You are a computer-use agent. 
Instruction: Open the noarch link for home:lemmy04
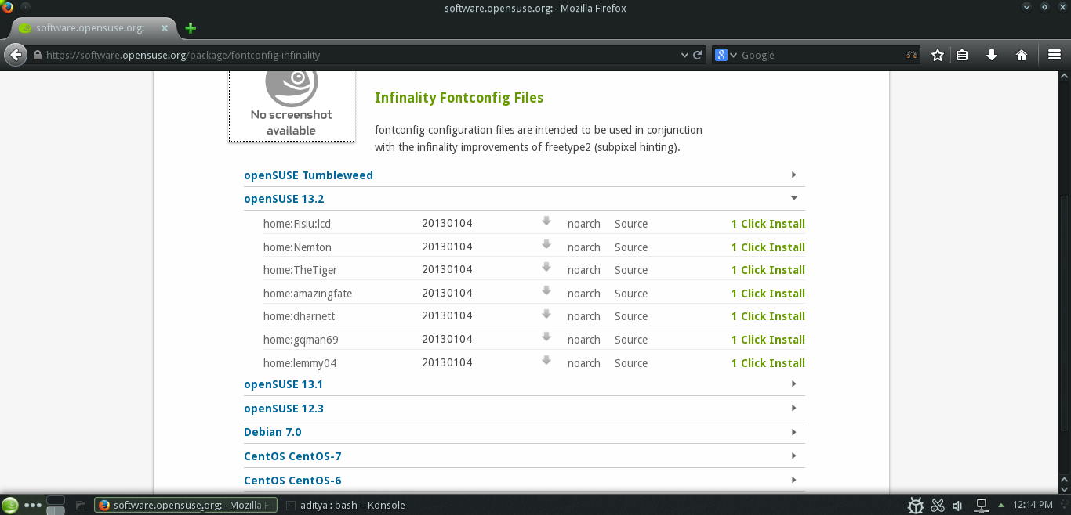point(584,363)
